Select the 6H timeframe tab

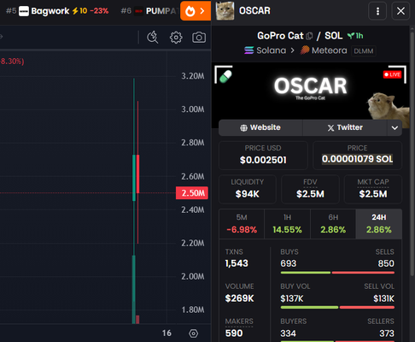(x=333, y=224)
